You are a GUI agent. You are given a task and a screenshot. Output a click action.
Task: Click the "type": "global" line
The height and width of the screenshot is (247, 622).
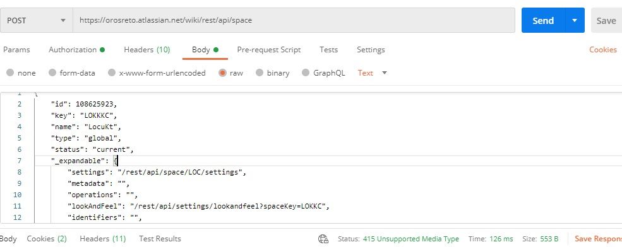[x=86, y=138]
